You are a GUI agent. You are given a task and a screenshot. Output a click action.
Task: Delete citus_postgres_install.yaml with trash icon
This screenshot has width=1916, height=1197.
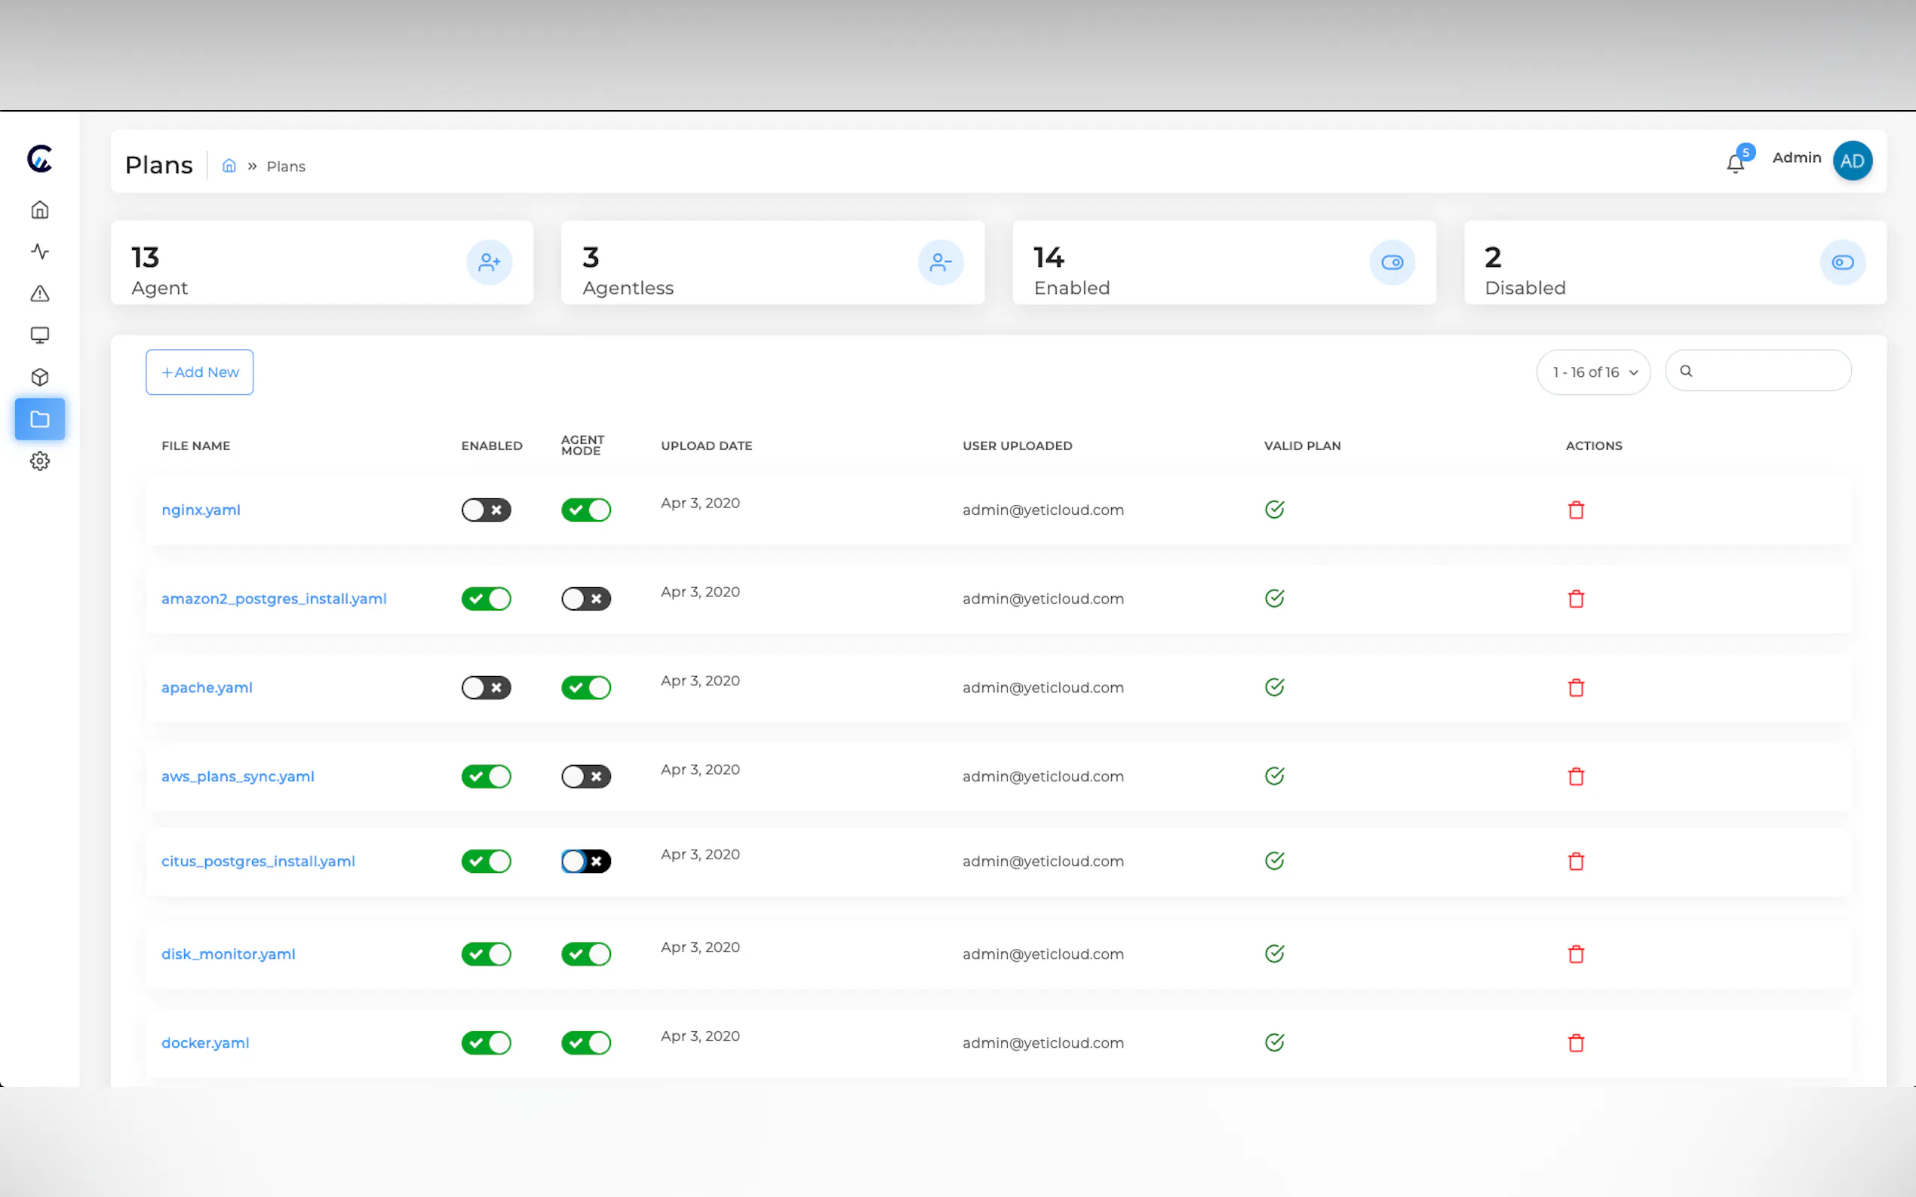[1577, 862]
